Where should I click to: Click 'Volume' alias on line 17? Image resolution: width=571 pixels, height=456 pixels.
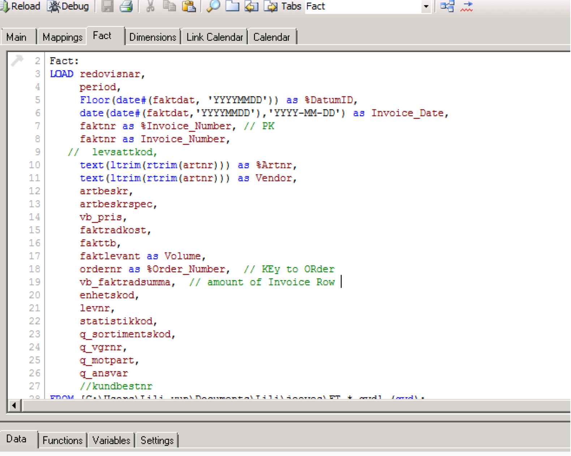click(x=183, y=256)
